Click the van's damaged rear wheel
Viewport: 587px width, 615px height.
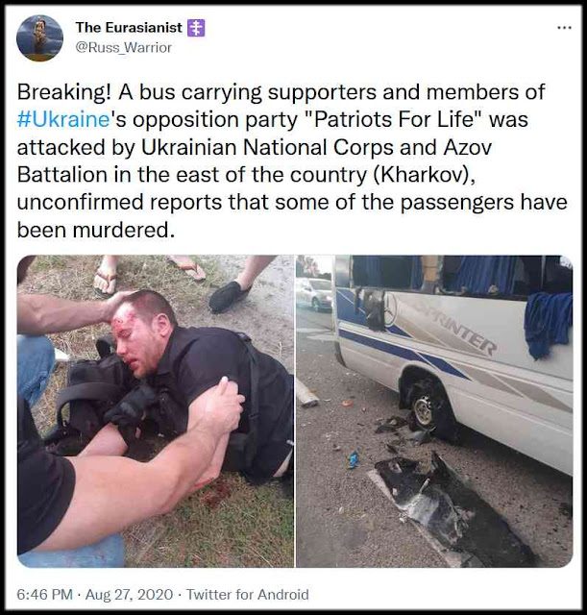tap(427, 407)
